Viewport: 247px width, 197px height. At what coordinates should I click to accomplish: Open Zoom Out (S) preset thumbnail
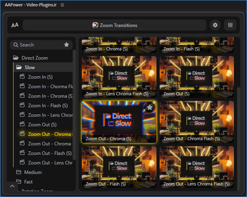pos(197,77)
